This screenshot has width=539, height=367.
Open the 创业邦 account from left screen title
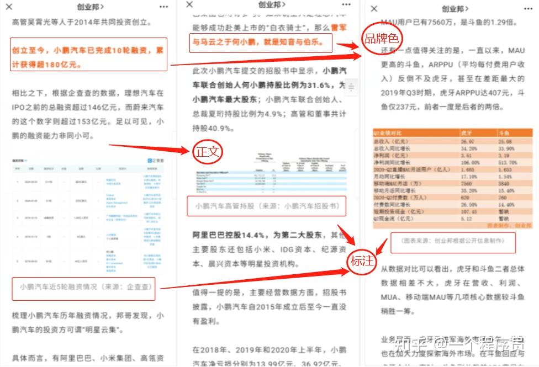(91, 7)
